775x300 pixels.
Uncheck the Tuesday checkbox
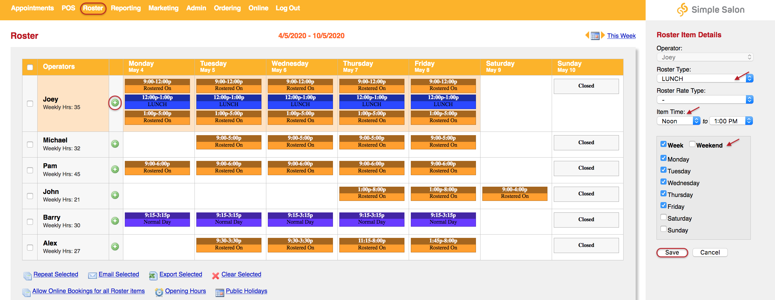coord(663,170)
